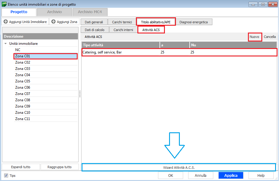Open the Archivio tab
279x181 pixels.
click(x=54, y=12)
